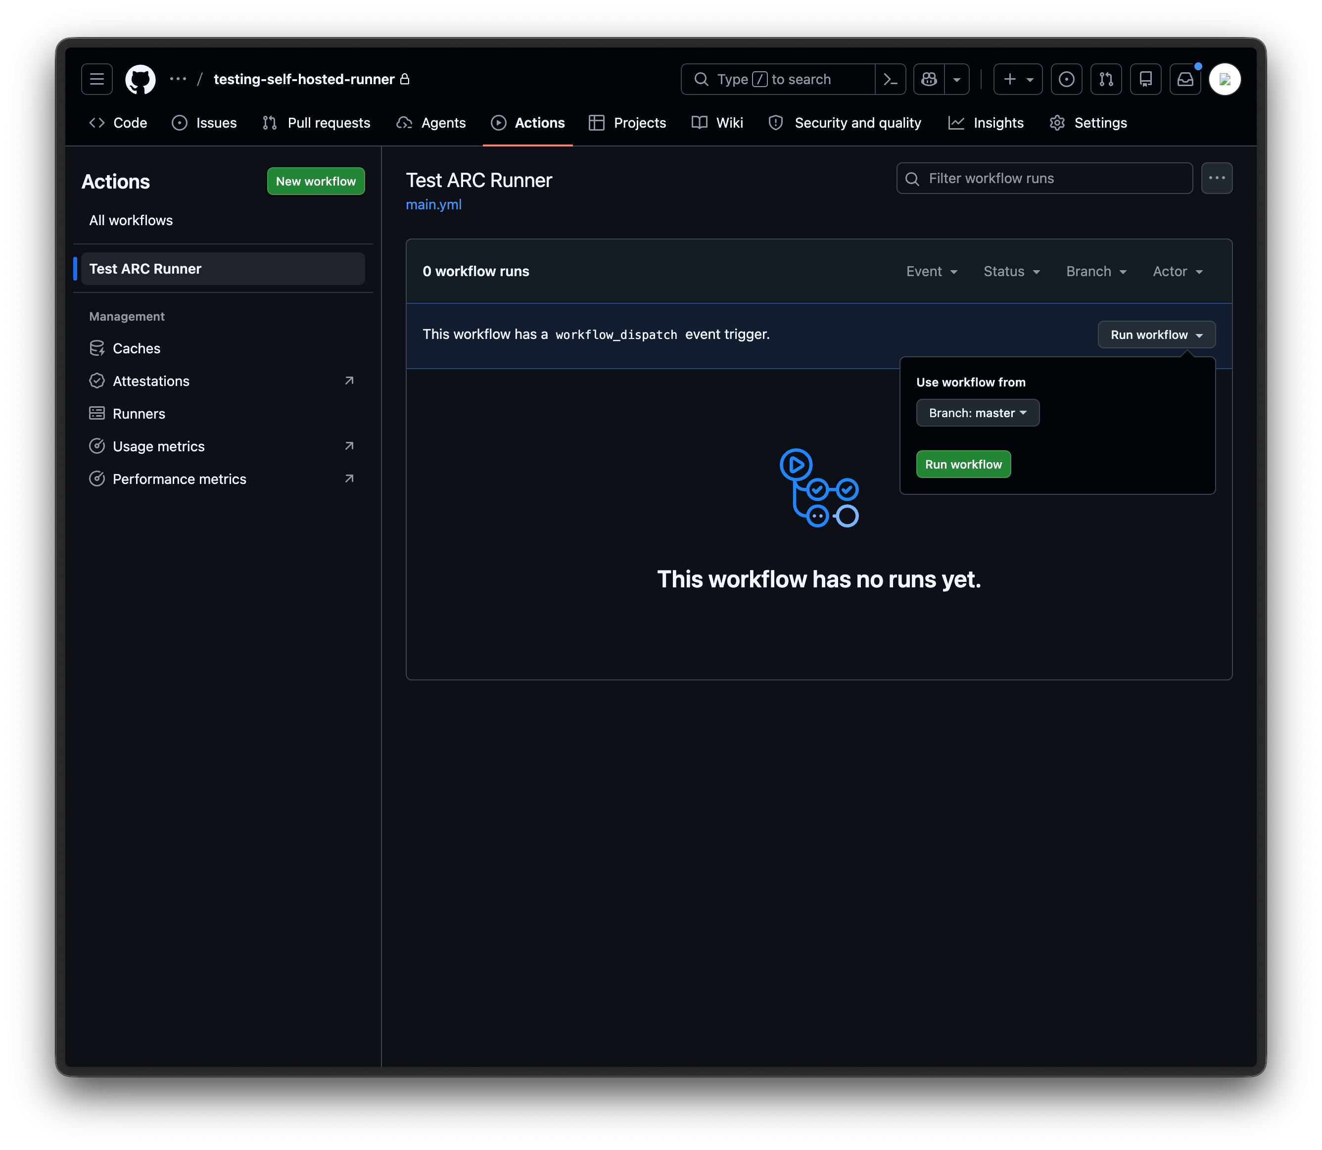Open the workflow options kebab menu
1322x1150 pixels.
click(1217, 179)
